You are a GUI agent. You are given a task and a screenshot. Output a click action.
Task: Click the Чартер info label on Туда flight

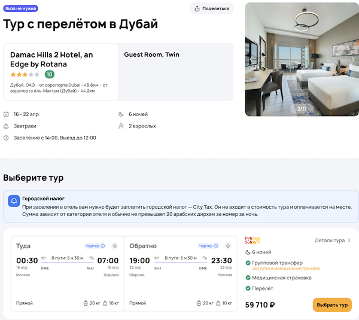tap(95, 246)
